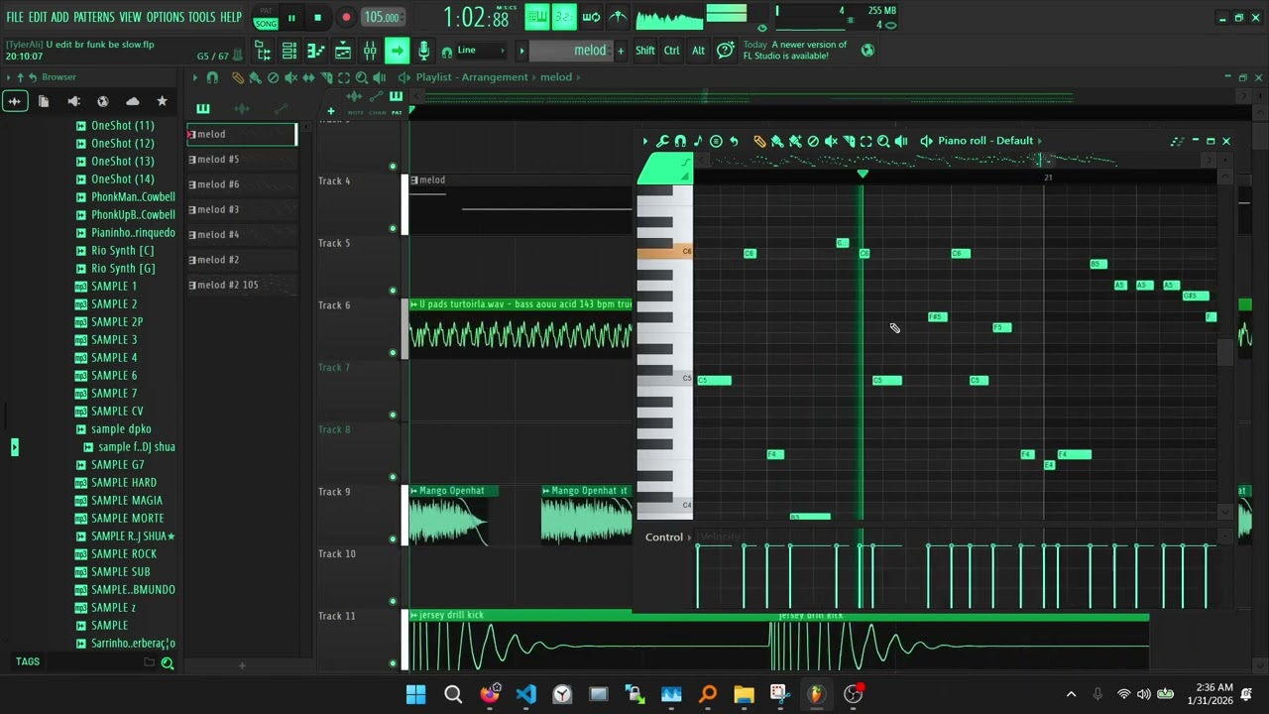
Task: Select the Select tool in piano roll
Action: pyautogui.click(x=865, y=141)
